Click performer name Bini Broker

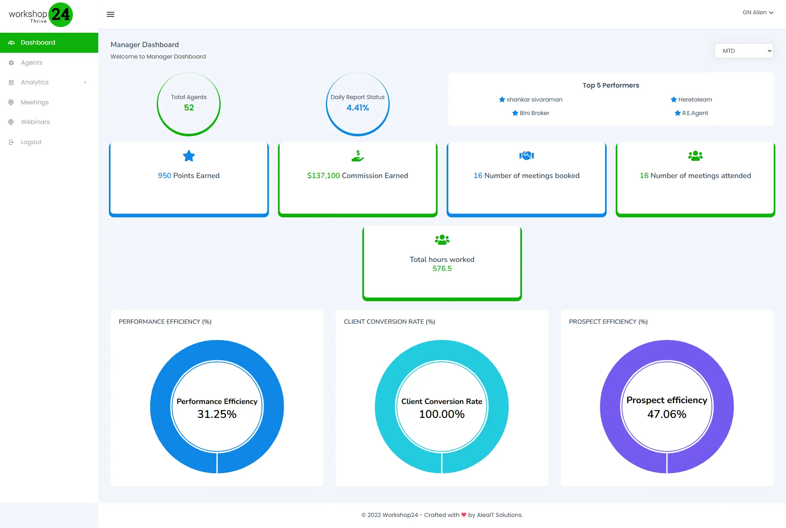[535, 113]
